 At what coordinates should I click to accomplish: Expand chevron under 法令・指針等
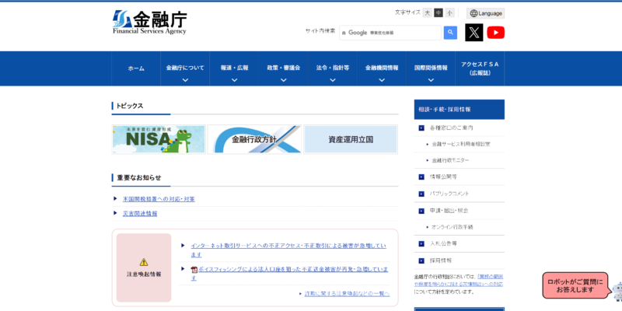[333, 80]
